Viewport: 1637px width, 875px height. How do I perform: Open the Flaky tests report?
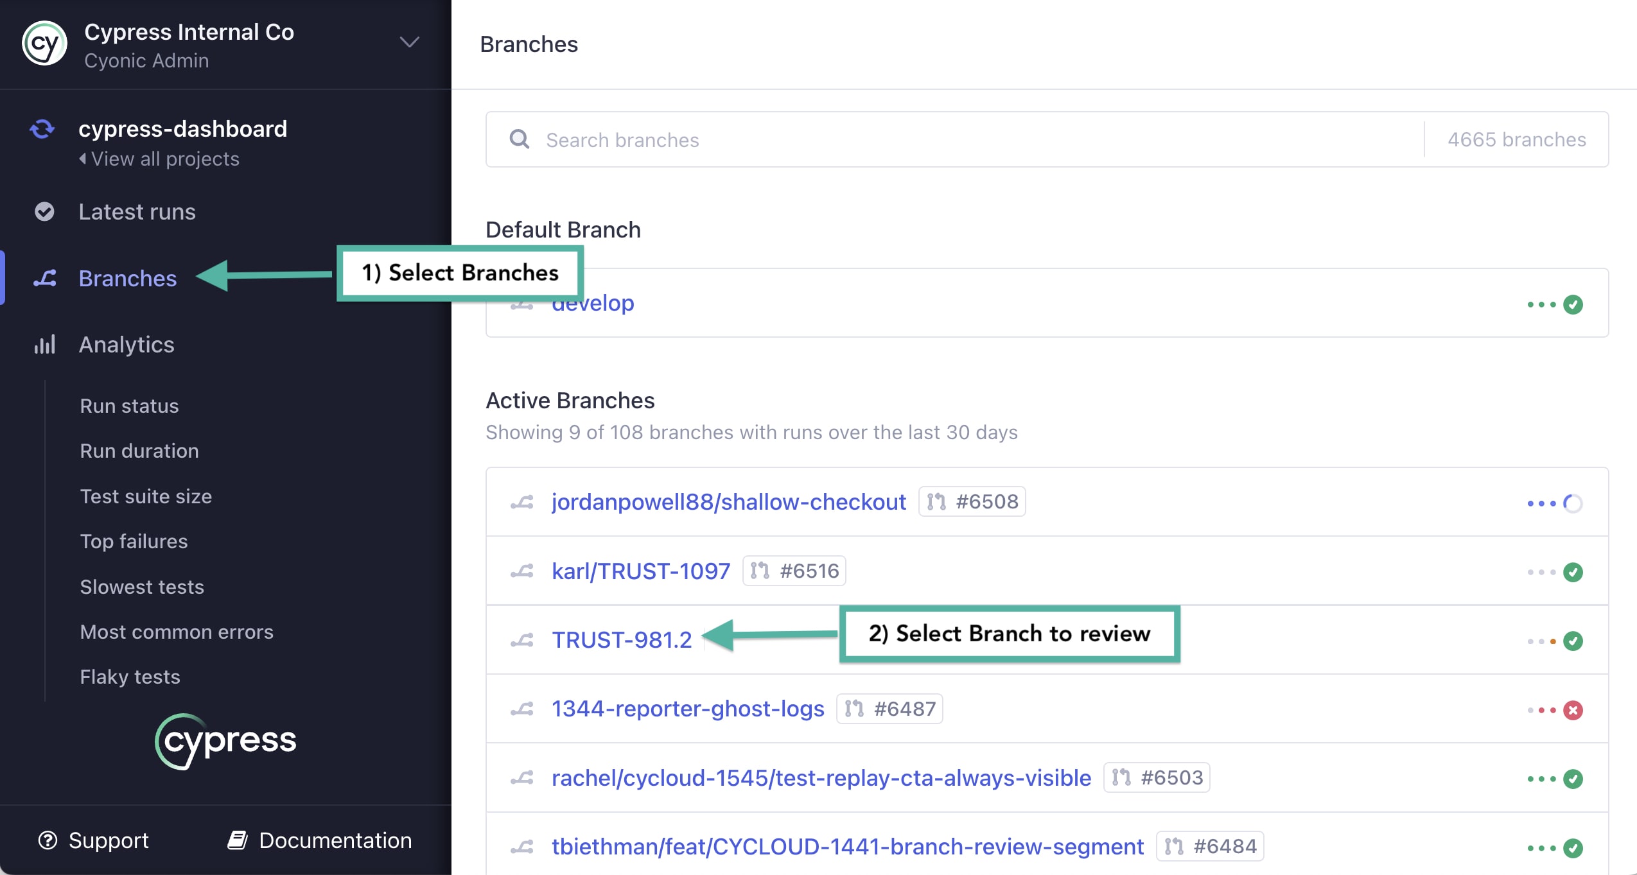(x=130, y=677)
